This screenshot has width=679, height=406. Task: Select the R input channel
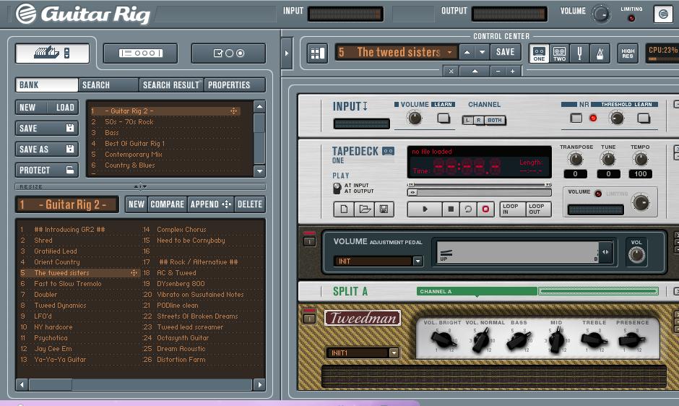point(478,120)
